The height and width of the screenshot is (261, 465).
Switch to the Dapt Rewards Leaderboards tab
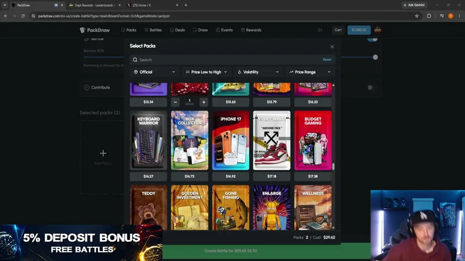(x=94, y=5)
